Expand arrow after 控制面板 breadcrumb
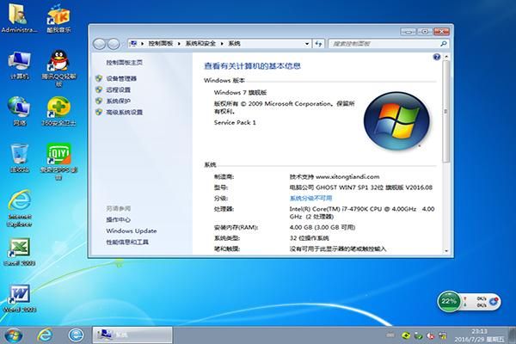The width and height of the screenshot is (516, 344). [179, 44]
